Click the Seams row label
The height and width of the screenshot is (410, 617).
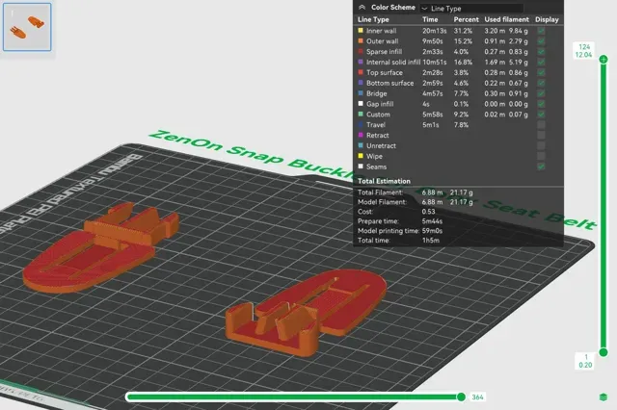[376, 167]
